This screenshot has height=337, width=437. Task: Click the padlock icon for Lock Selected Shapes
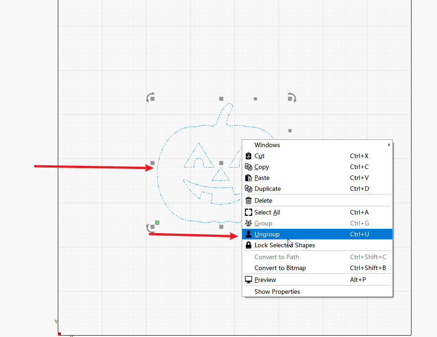pyautogui.click(x=249, y=245)
